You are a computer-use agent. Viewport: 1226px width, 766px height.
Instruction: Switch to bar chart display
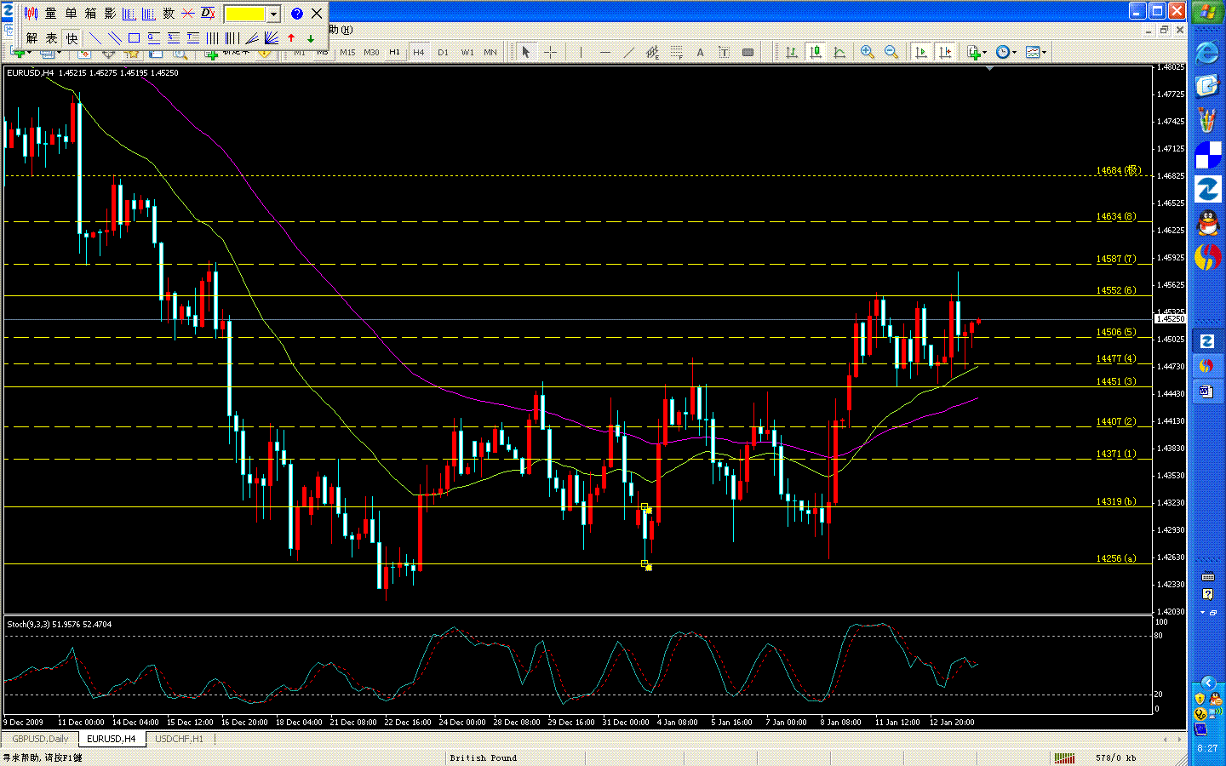792,53
